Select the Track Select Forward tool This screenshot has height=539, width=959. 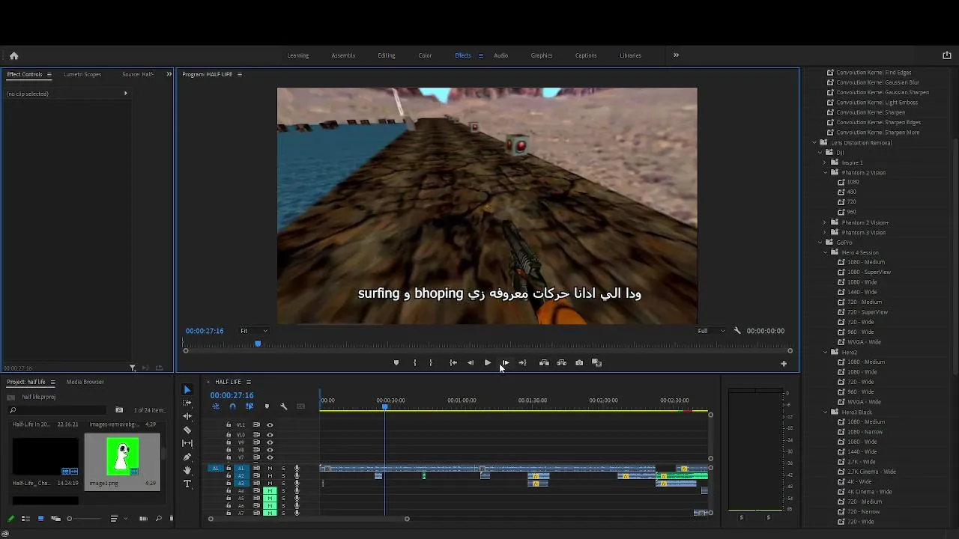(x=187, y=403)
